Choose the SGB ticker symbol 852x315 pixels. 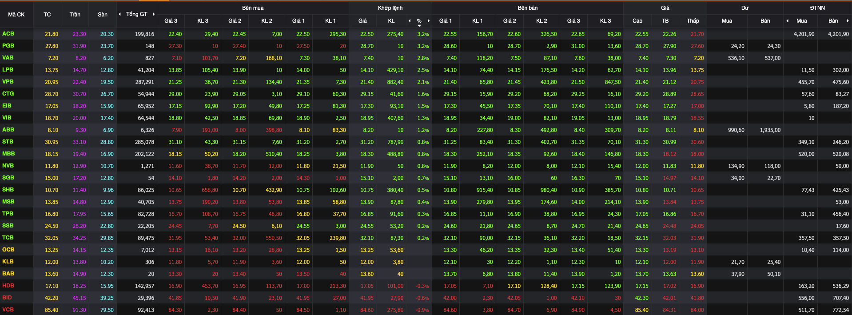click(x=8, y=178)
